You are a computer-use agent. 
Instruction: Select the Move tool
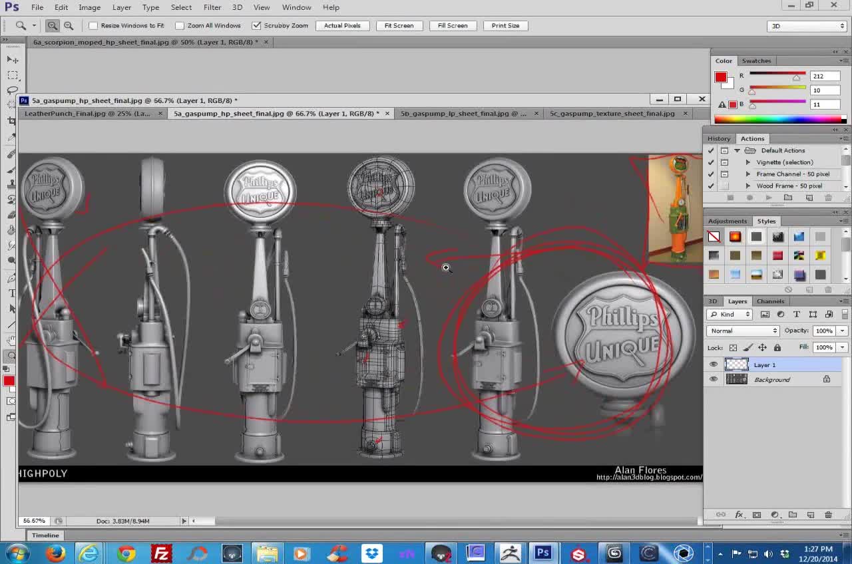[13, 60]
